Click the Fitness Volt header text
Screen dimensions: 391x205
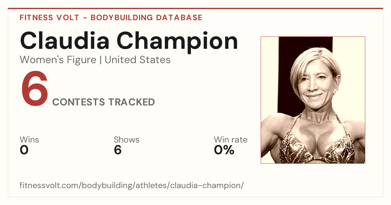pyautogui.click(x=50, y=18)
